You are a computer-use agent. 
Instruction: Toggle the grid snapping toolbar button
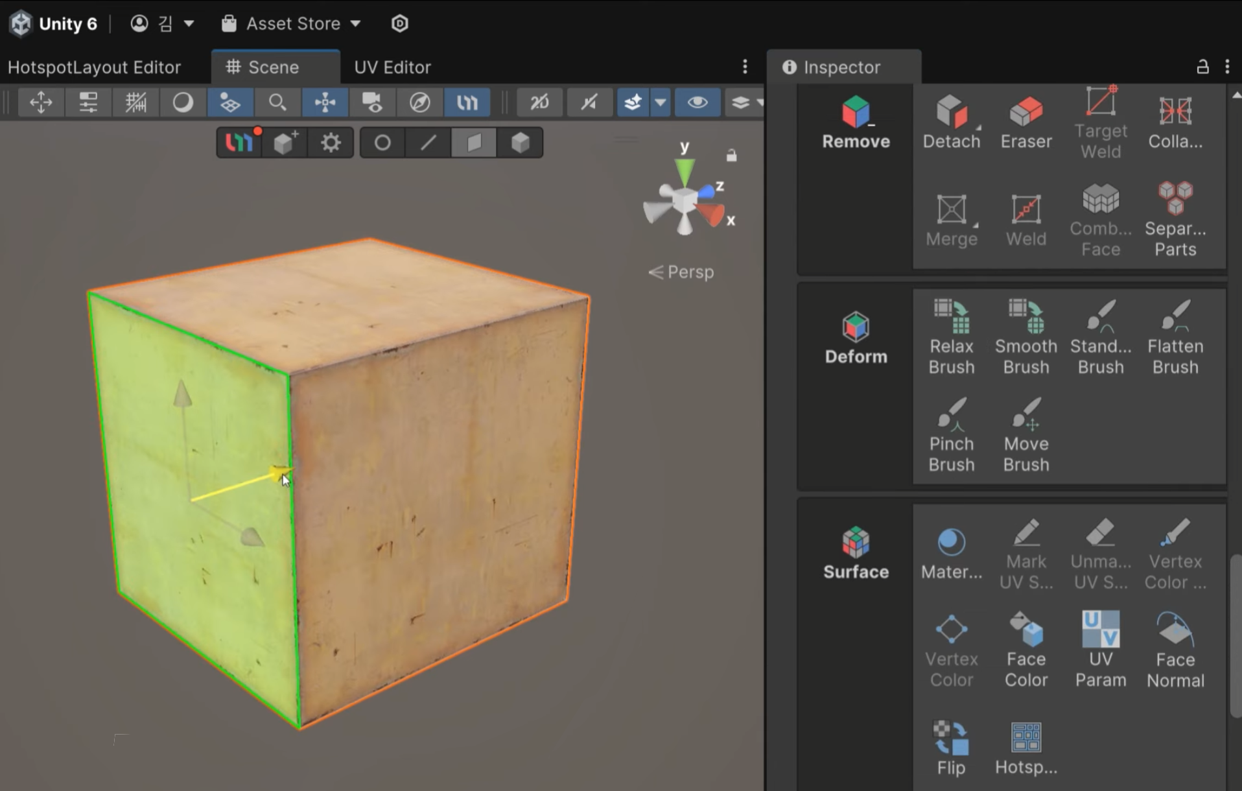(135, 102)
